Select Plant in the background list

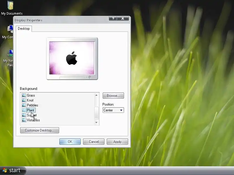pos(31,110)
